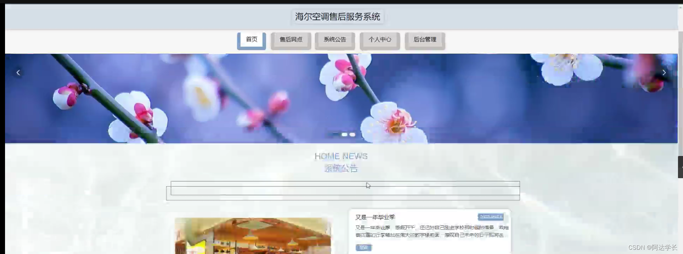Click the HOME NEWS heading

click(x=341, y=156)
